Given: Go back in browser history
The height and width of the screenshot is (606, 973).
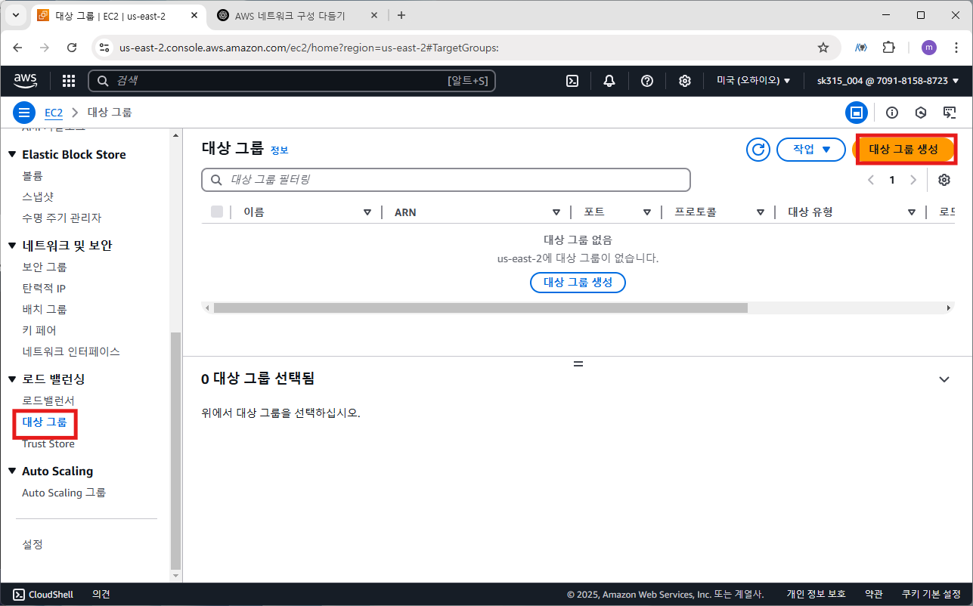Looking at the screenshot, I should pos(18,48).
